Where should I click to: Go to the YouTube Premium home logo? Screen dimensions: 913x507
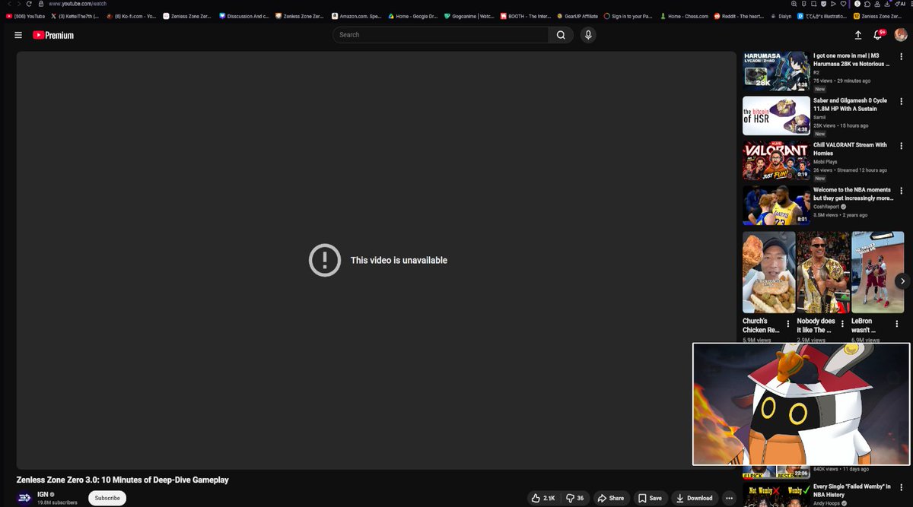click(53, 35)
